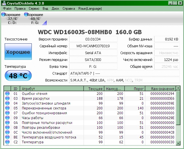184x149 pixels.
Task: Maximize the CrystalDiskInfo window
Action: 175,3
